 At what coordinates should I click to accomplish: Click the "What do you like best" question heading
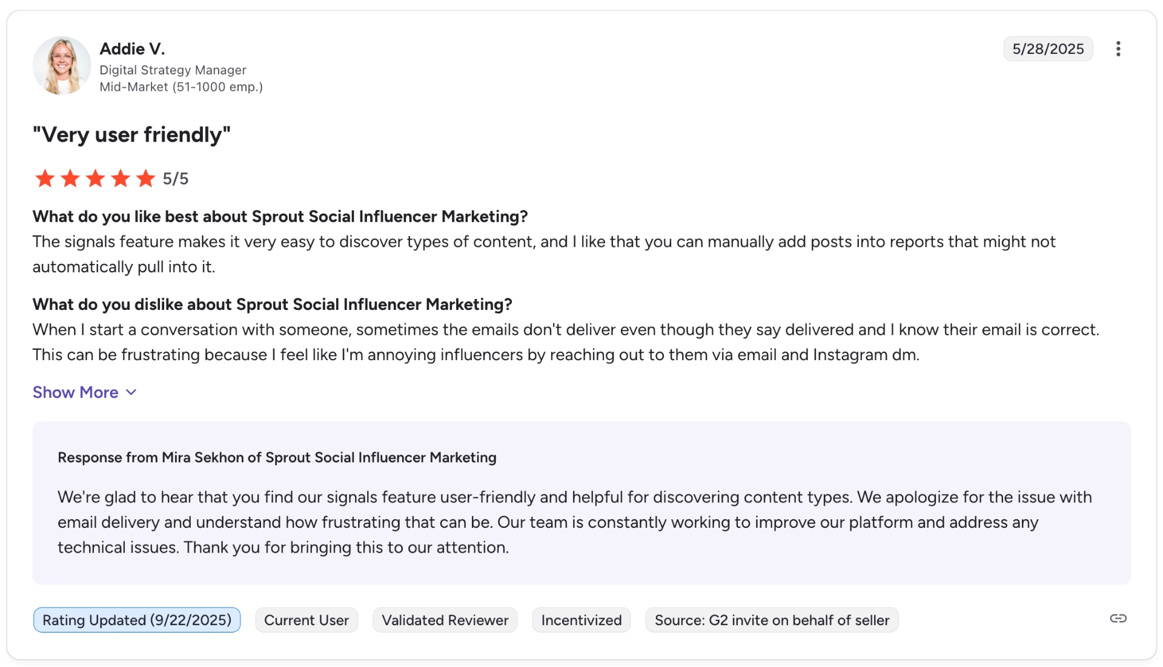pos(280,217)
